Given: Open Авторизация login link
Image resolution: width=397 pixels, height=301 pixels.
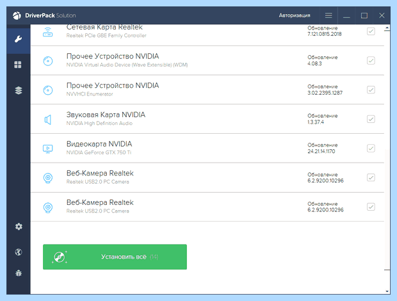Looking at the screenshot, I should (295, 15).
